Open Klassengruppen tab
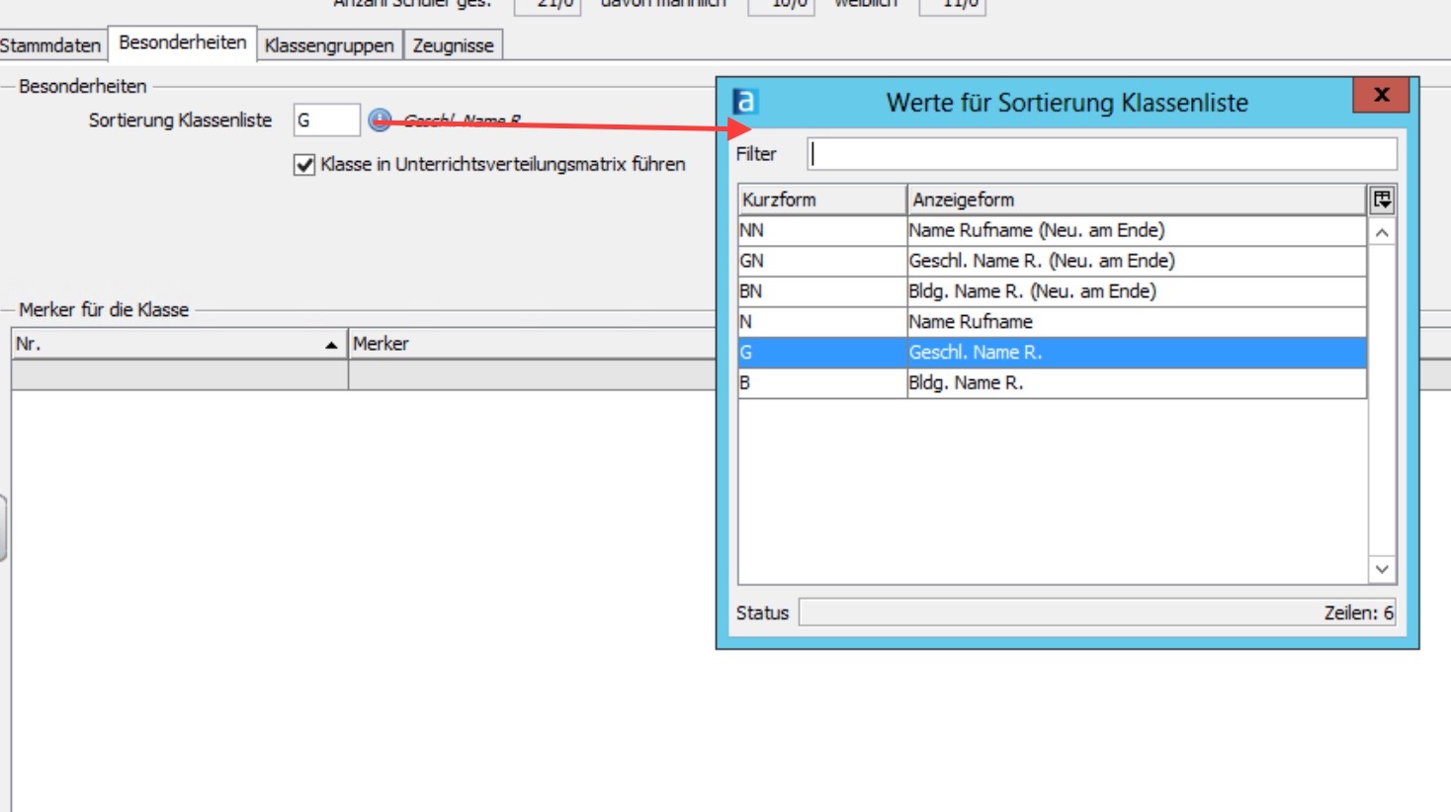Image resolution: width=1451 pixels, height=812 pixels. [x=329, y=45]
